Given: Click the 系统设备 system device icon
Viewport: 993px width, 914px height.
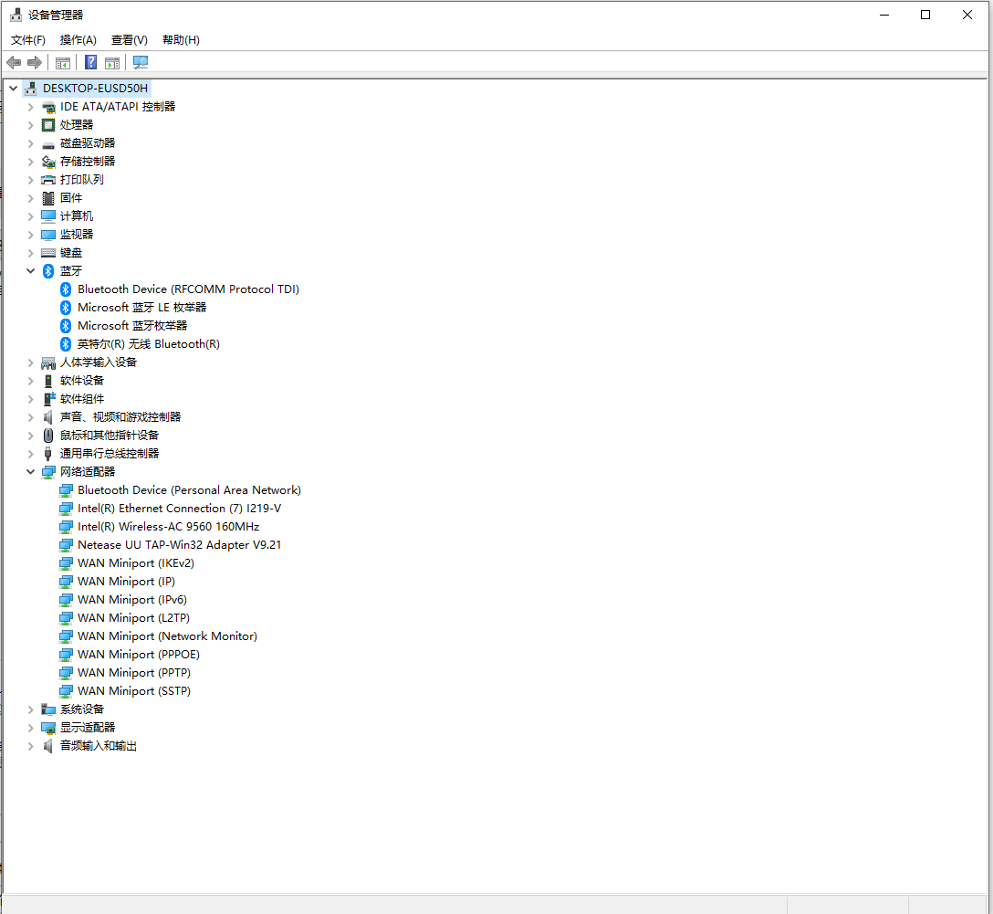Looking at the screenshot, I should tap(48, 709).
